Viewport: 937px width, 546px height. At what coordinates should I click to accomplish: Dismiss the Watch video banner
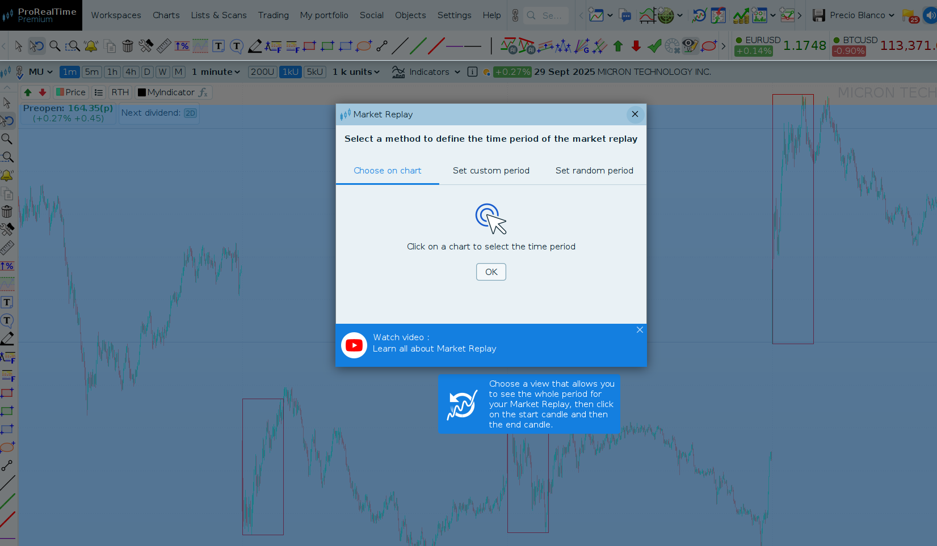(640, 330)
